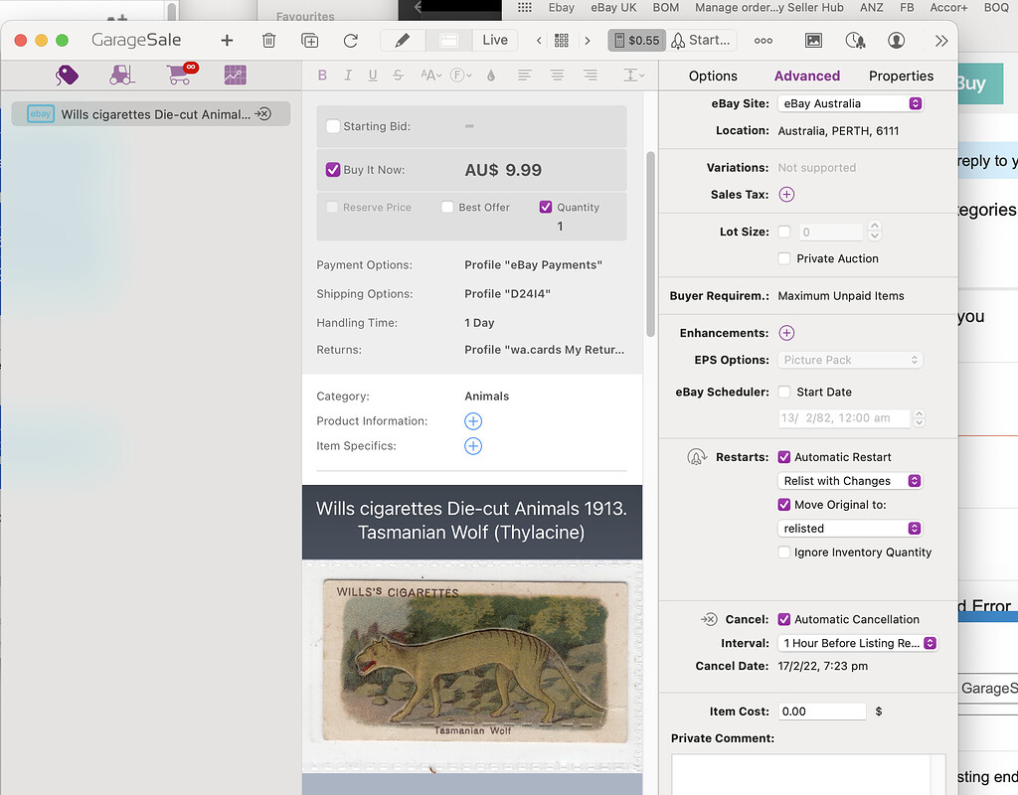Screen dimensions: 1018x795
Task: Open the eBay Site dropdown
Action: point(851,103)
